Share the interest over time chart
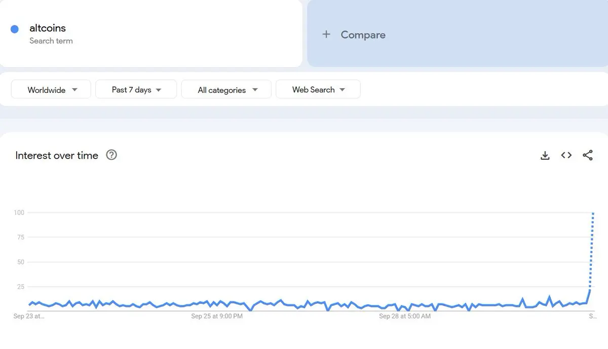 (x=588, y=155)
